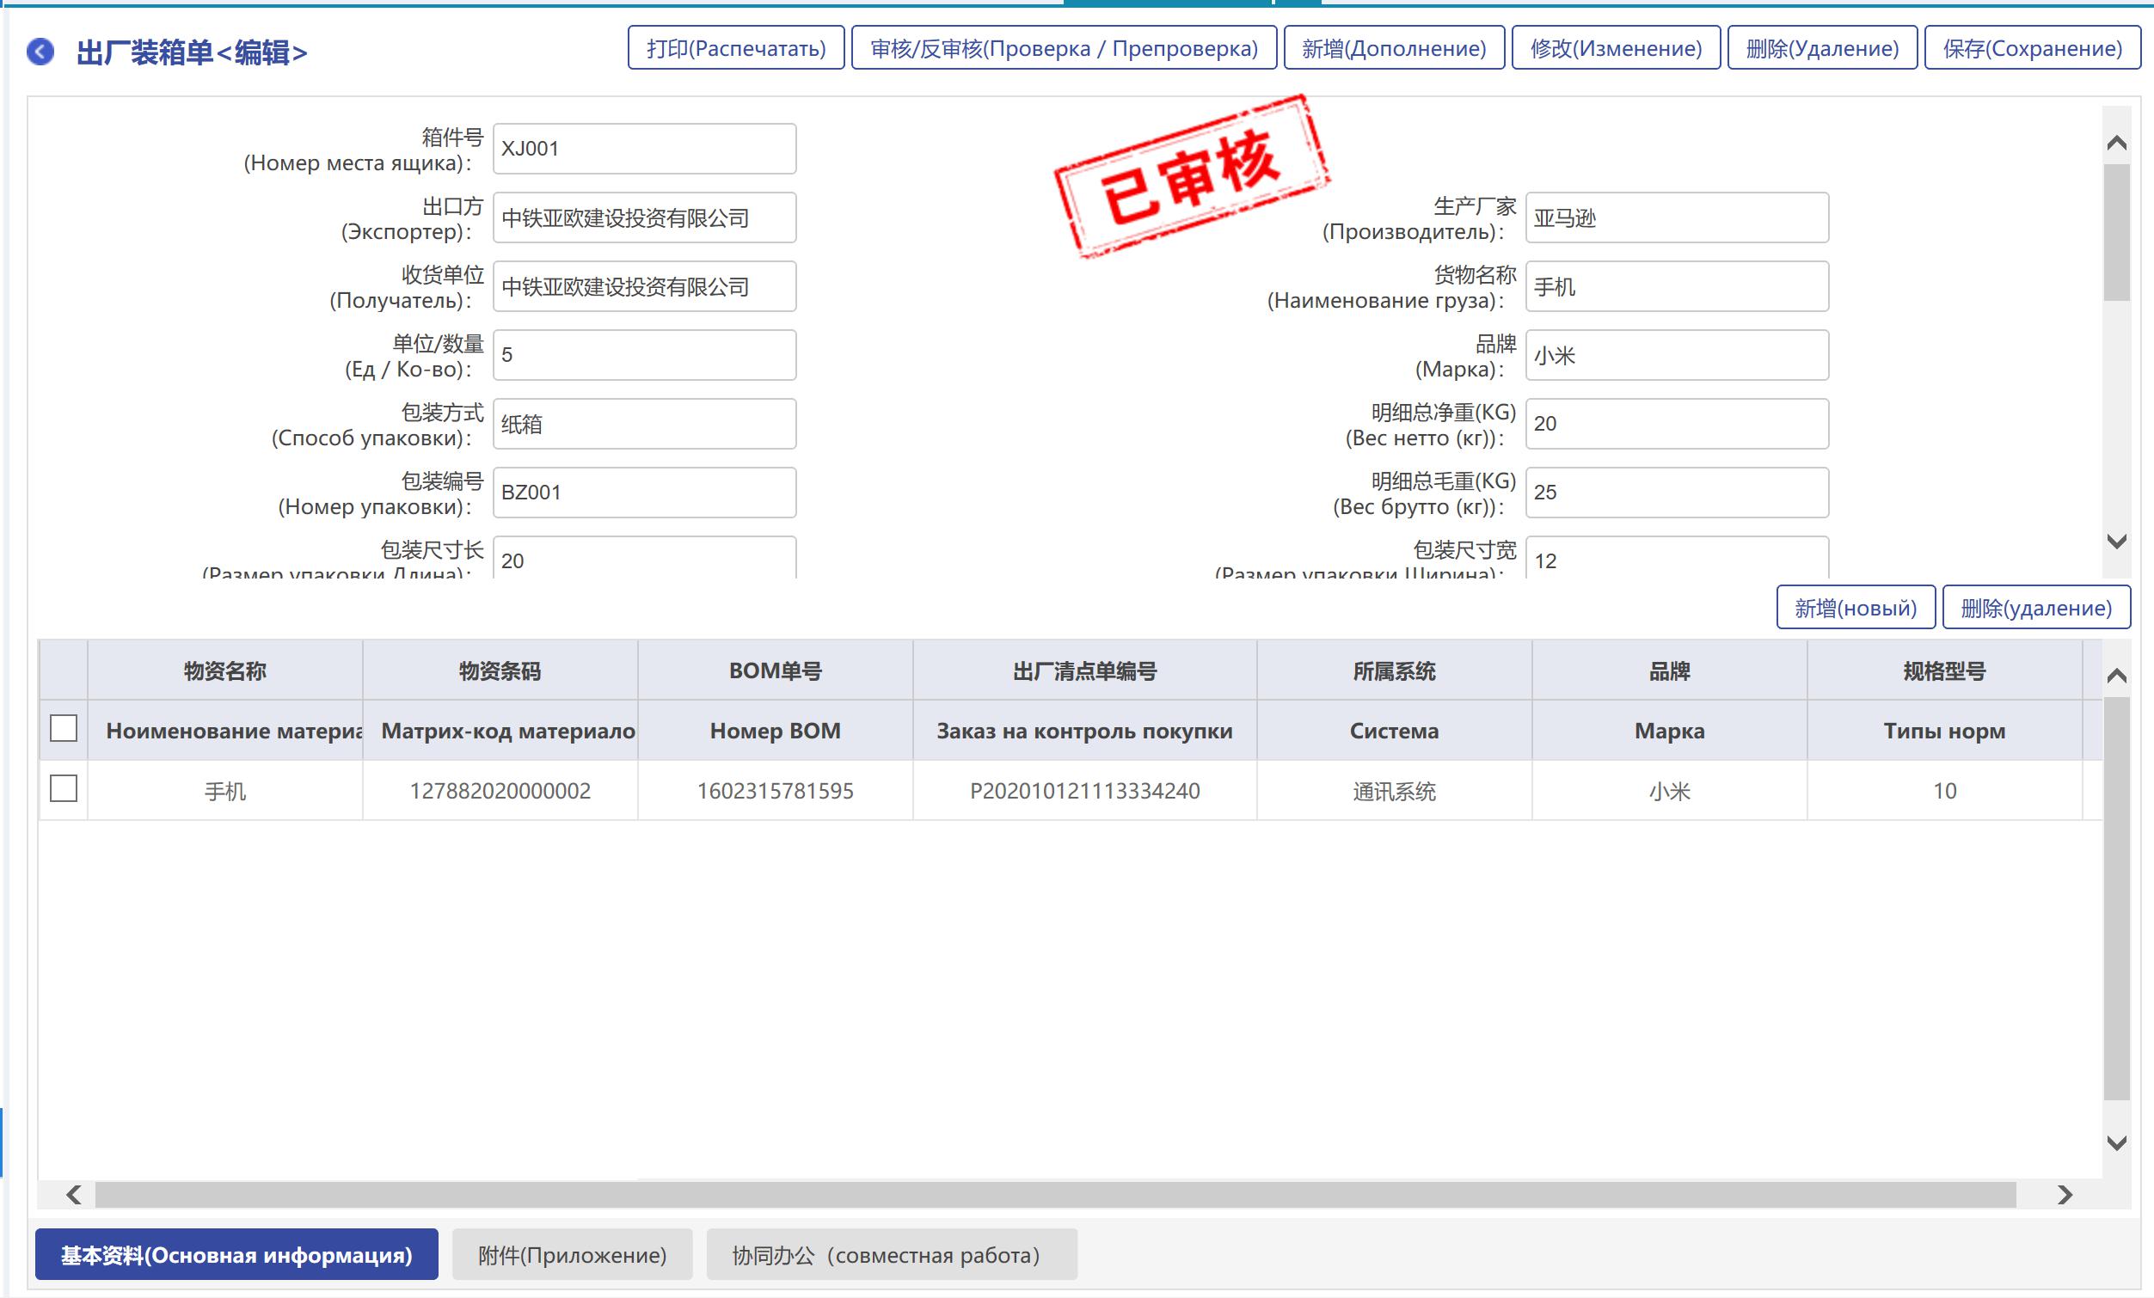The height and width of the screenshot is (1298, 2154).
Task: Open 协同办公 collaborative work tab
Action: [891, 1254]
